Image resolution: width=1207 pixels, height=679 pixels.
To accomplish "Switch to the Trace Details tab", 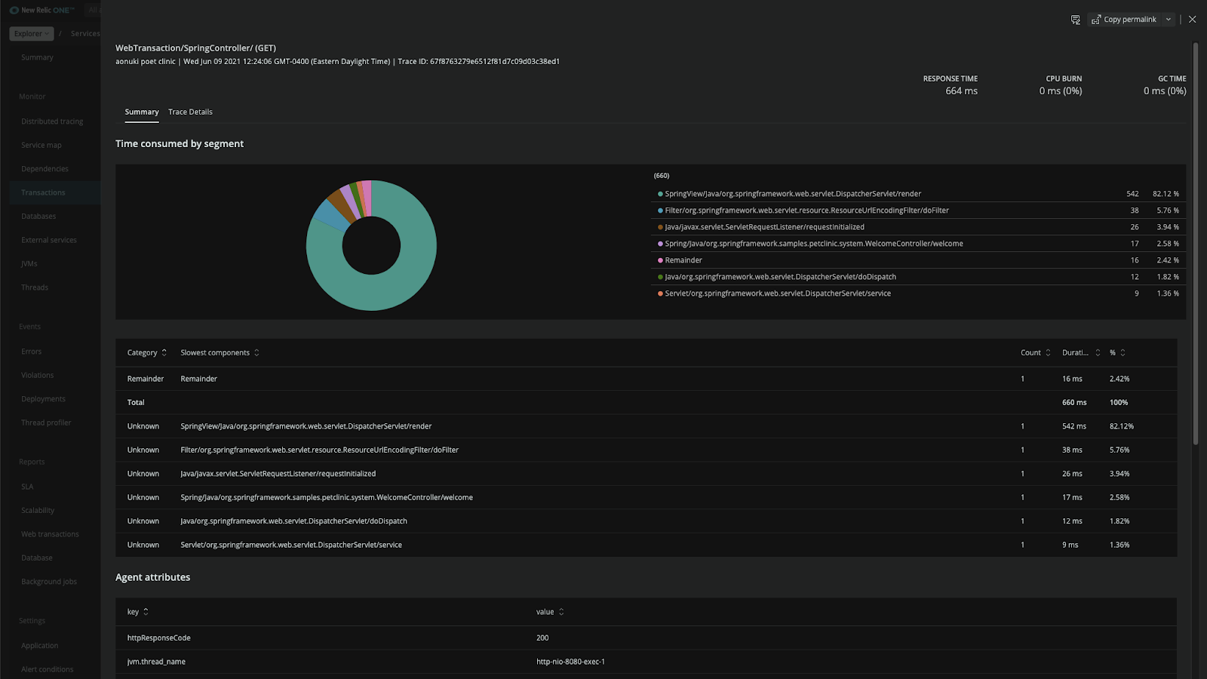I will tap(190, 112).
